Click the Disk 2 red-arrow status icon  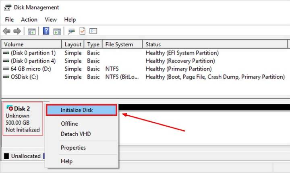pos(10,108)
